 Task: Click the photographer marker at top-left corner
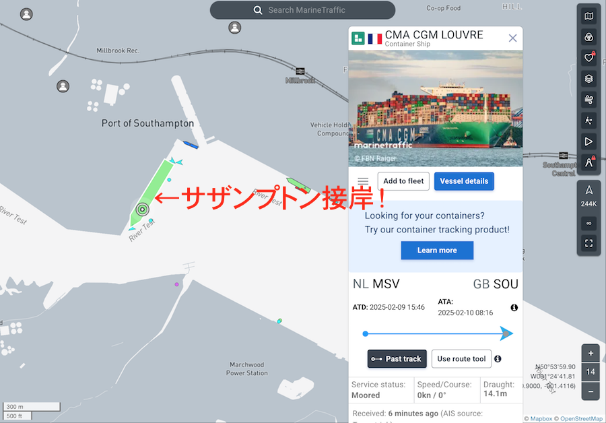click(26, 14)
